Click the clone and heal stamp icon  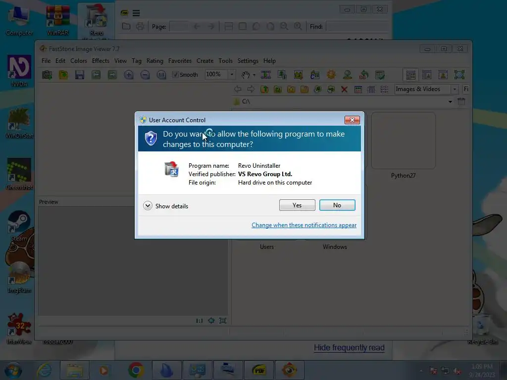pyautogui.click(x=348, y=75)
